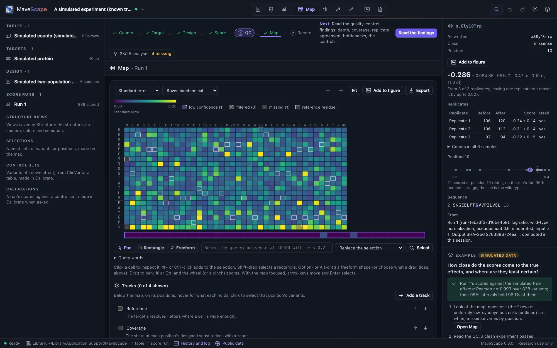Open the Rows: biochemical dropdown
The width and height of the screenshot is (557, 348).
tap(190, 90)
